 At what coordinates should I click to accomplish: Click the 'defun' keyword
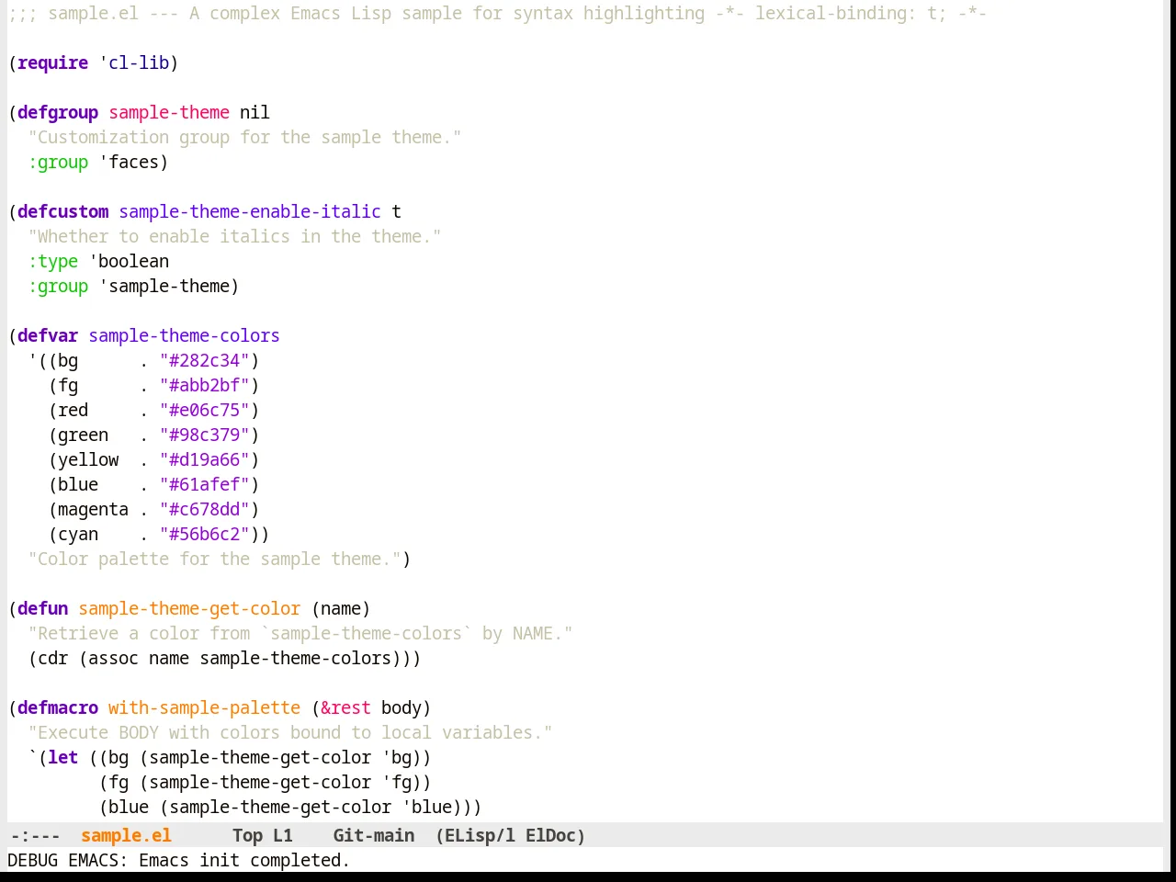click(x=43, y=608)
